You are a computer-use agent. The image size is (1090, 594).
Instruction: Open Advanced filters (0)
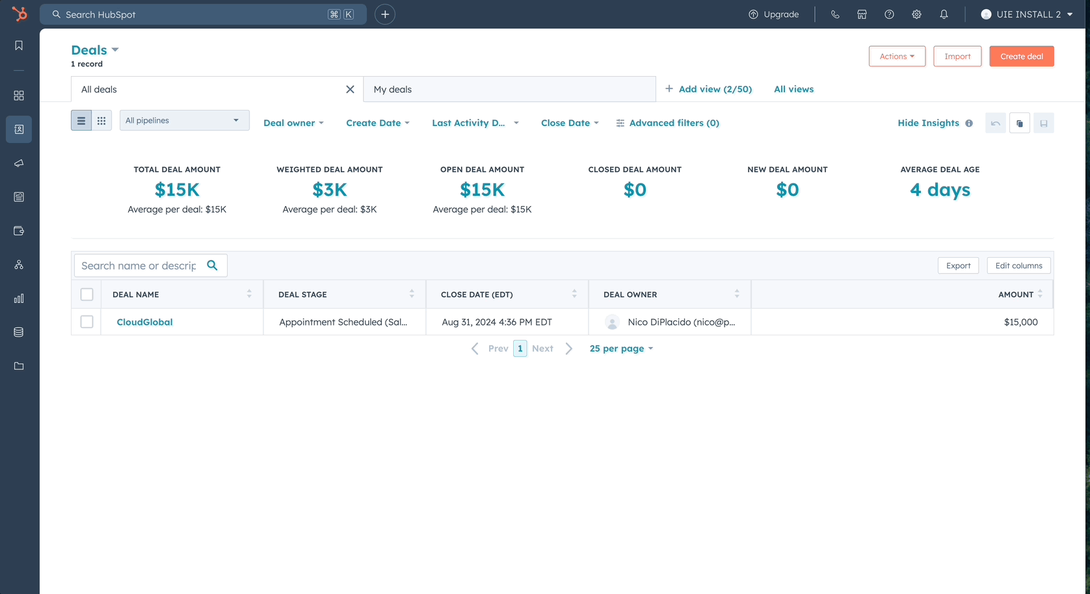click(x=667, y=123)
